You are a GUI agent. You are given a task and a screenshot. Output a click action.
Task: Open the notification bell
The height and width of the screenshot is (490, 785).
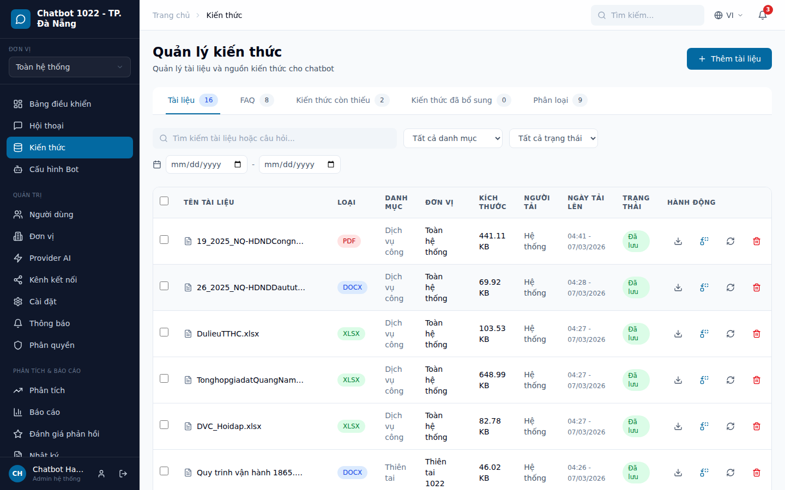tap(763, 15)
